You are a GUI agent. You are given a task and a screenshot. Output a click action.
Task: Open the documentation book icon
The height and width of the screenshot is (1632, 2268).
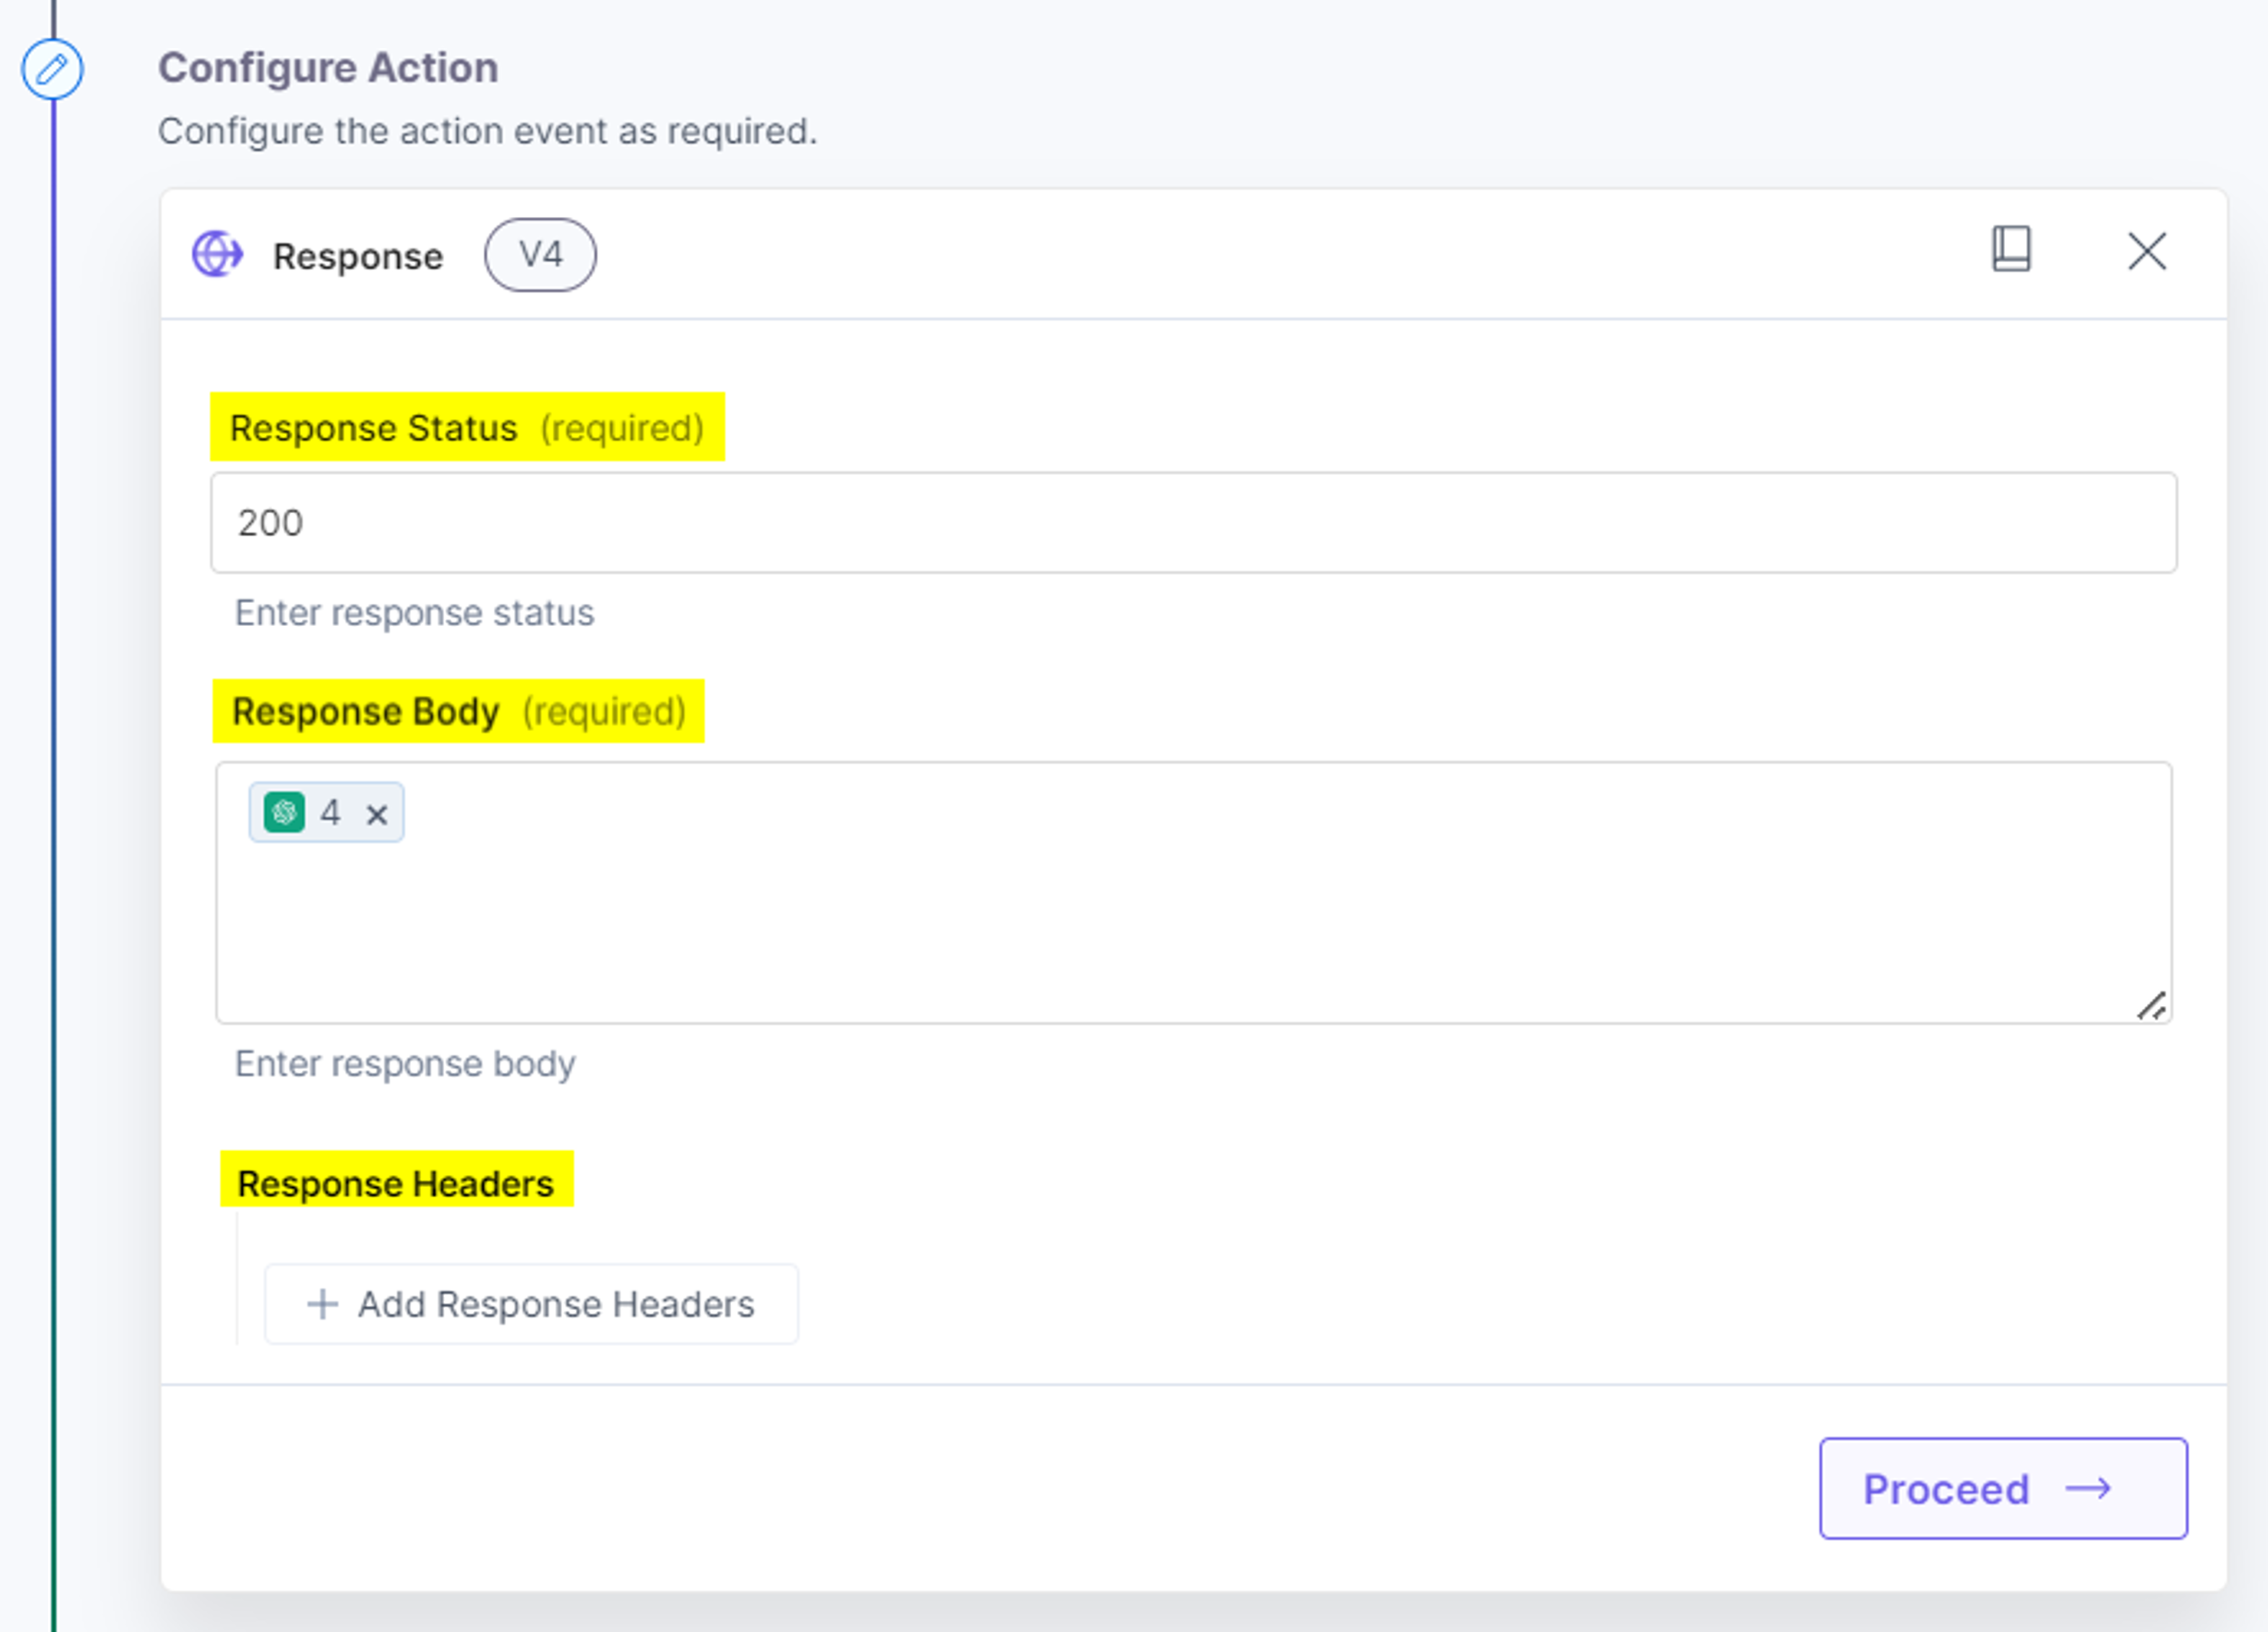pyautogui.click(x=2011, y=248)
